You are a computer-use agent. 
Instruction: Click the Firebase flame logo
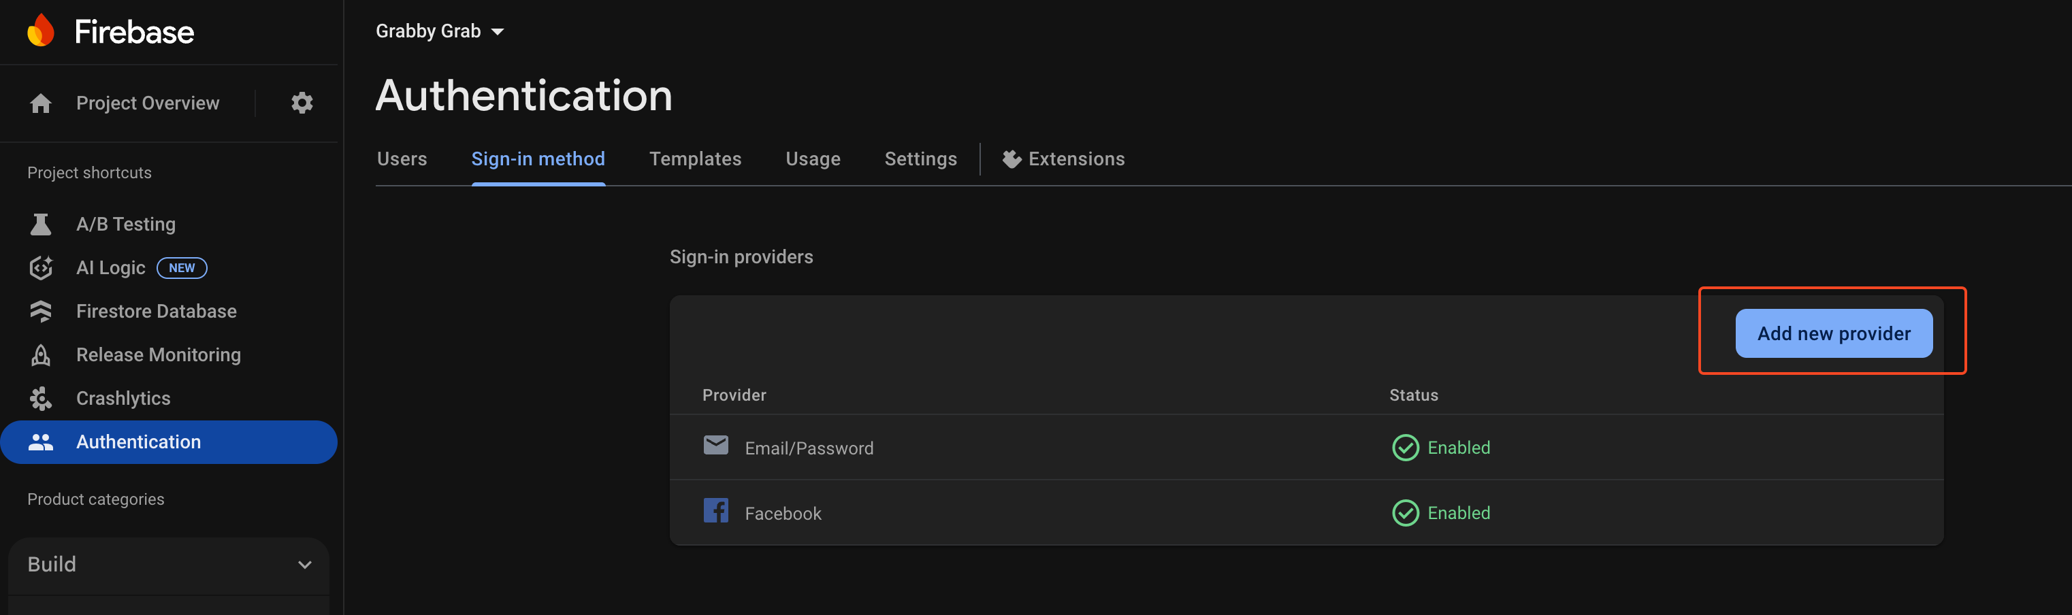[x=40, y=31]
